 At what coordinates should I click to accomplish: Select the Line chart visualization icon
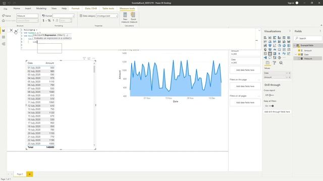[265, 42]
